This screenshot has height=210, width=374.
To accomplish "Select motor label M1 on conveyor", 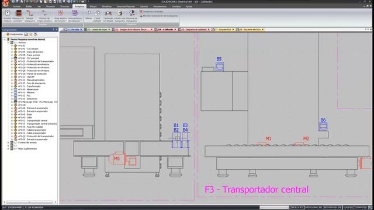I will 268,139.
